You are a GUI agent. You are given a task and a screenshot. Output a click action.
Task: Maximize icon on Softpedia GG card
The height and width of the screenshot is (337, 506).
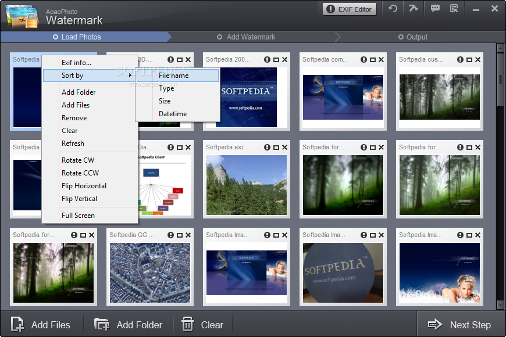coord(180,235)
